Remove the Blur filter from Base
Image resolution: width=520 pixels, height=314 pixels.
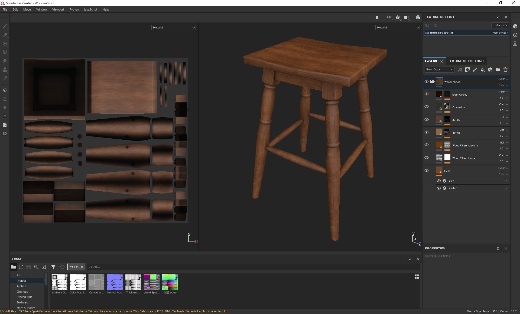(x=506, y=181)
